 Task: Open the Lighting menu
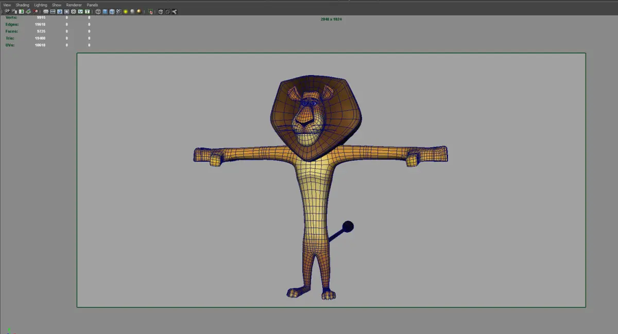pyautogui.click(x=41, y=5)
